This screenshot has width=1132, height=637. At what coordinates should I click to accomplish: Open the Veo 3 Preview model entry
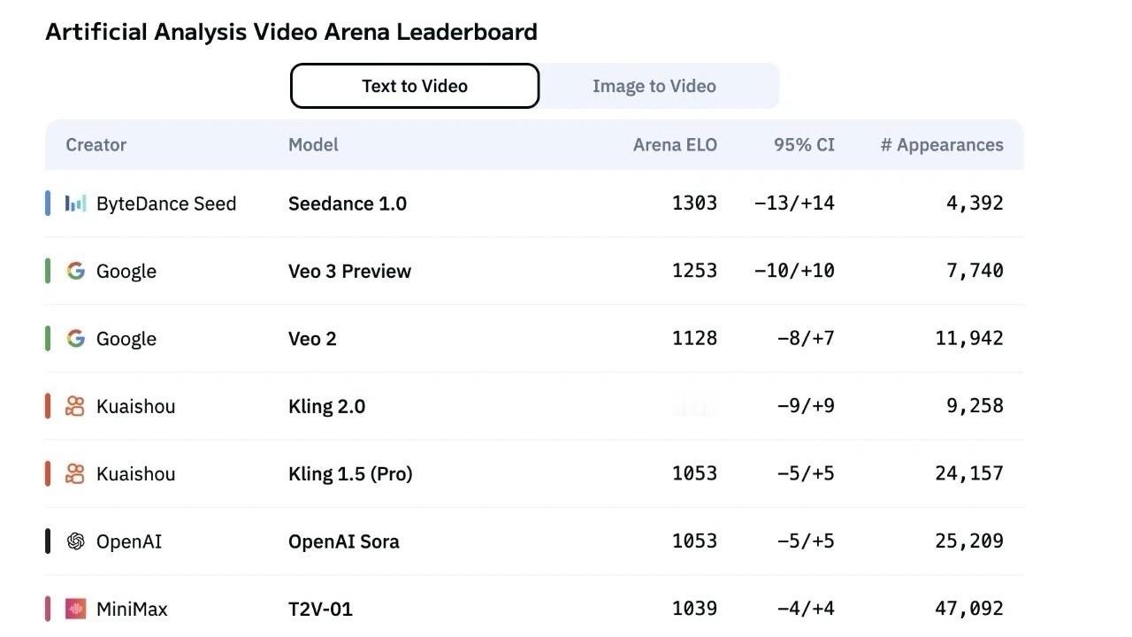[x=349, y=271]
